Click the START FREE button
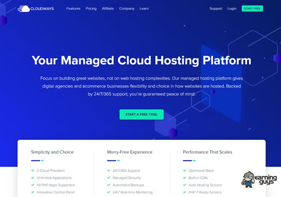The height and width of the screenshot is (197, 281). pyautogui.click(x=252, y=8)
